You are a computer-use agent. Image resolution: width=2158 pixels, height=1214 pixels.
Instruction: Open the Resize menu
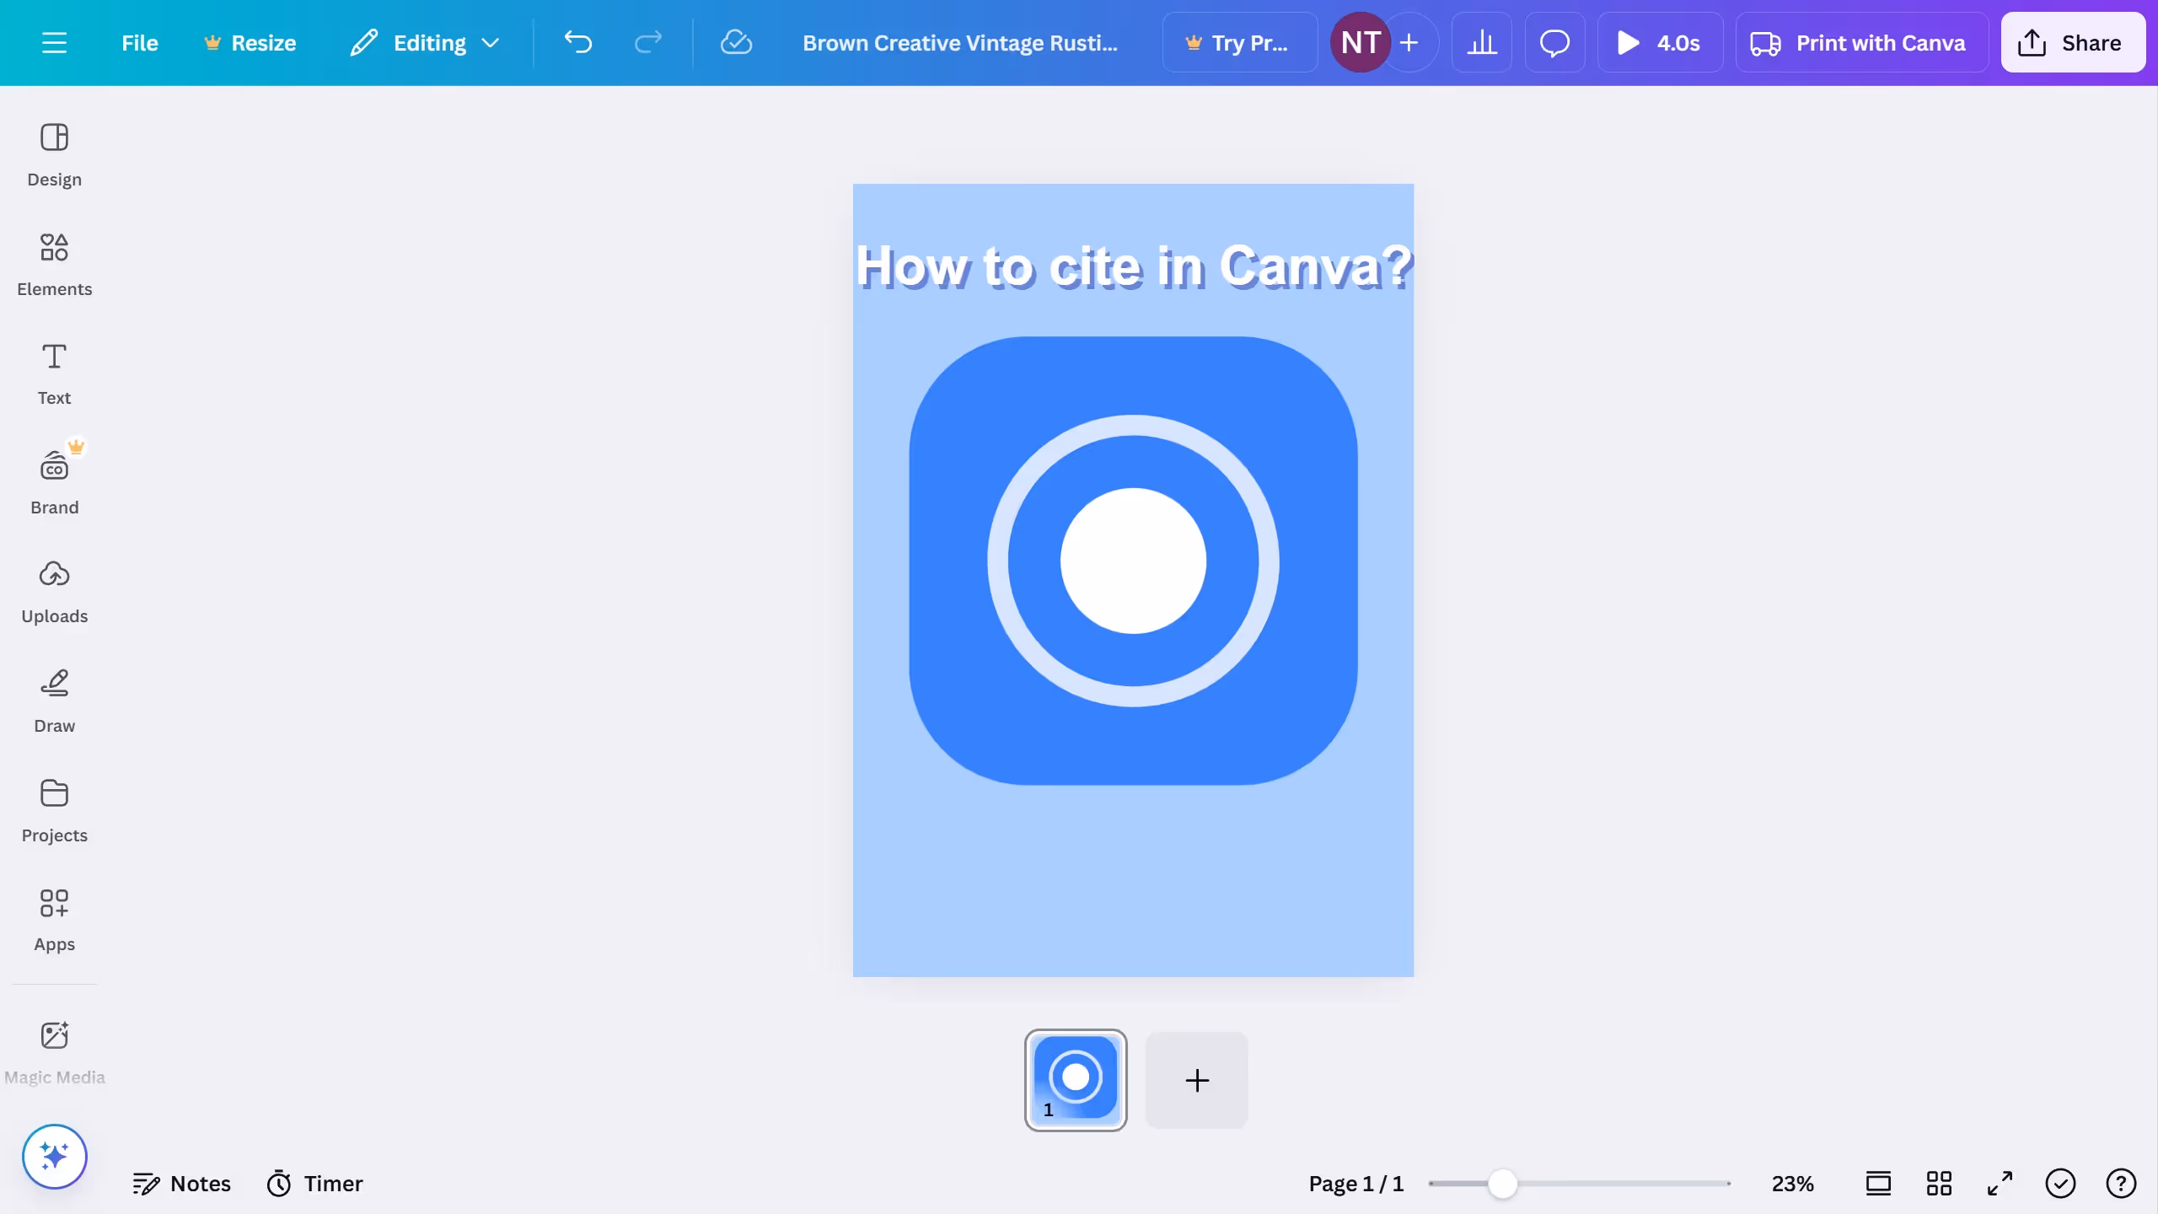click(250, 42)
